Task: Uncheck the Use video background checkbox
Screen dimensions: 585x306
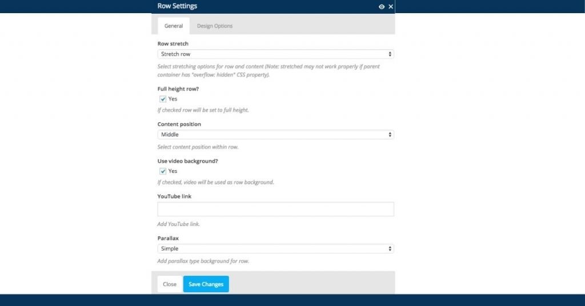Action: [163, 171]
